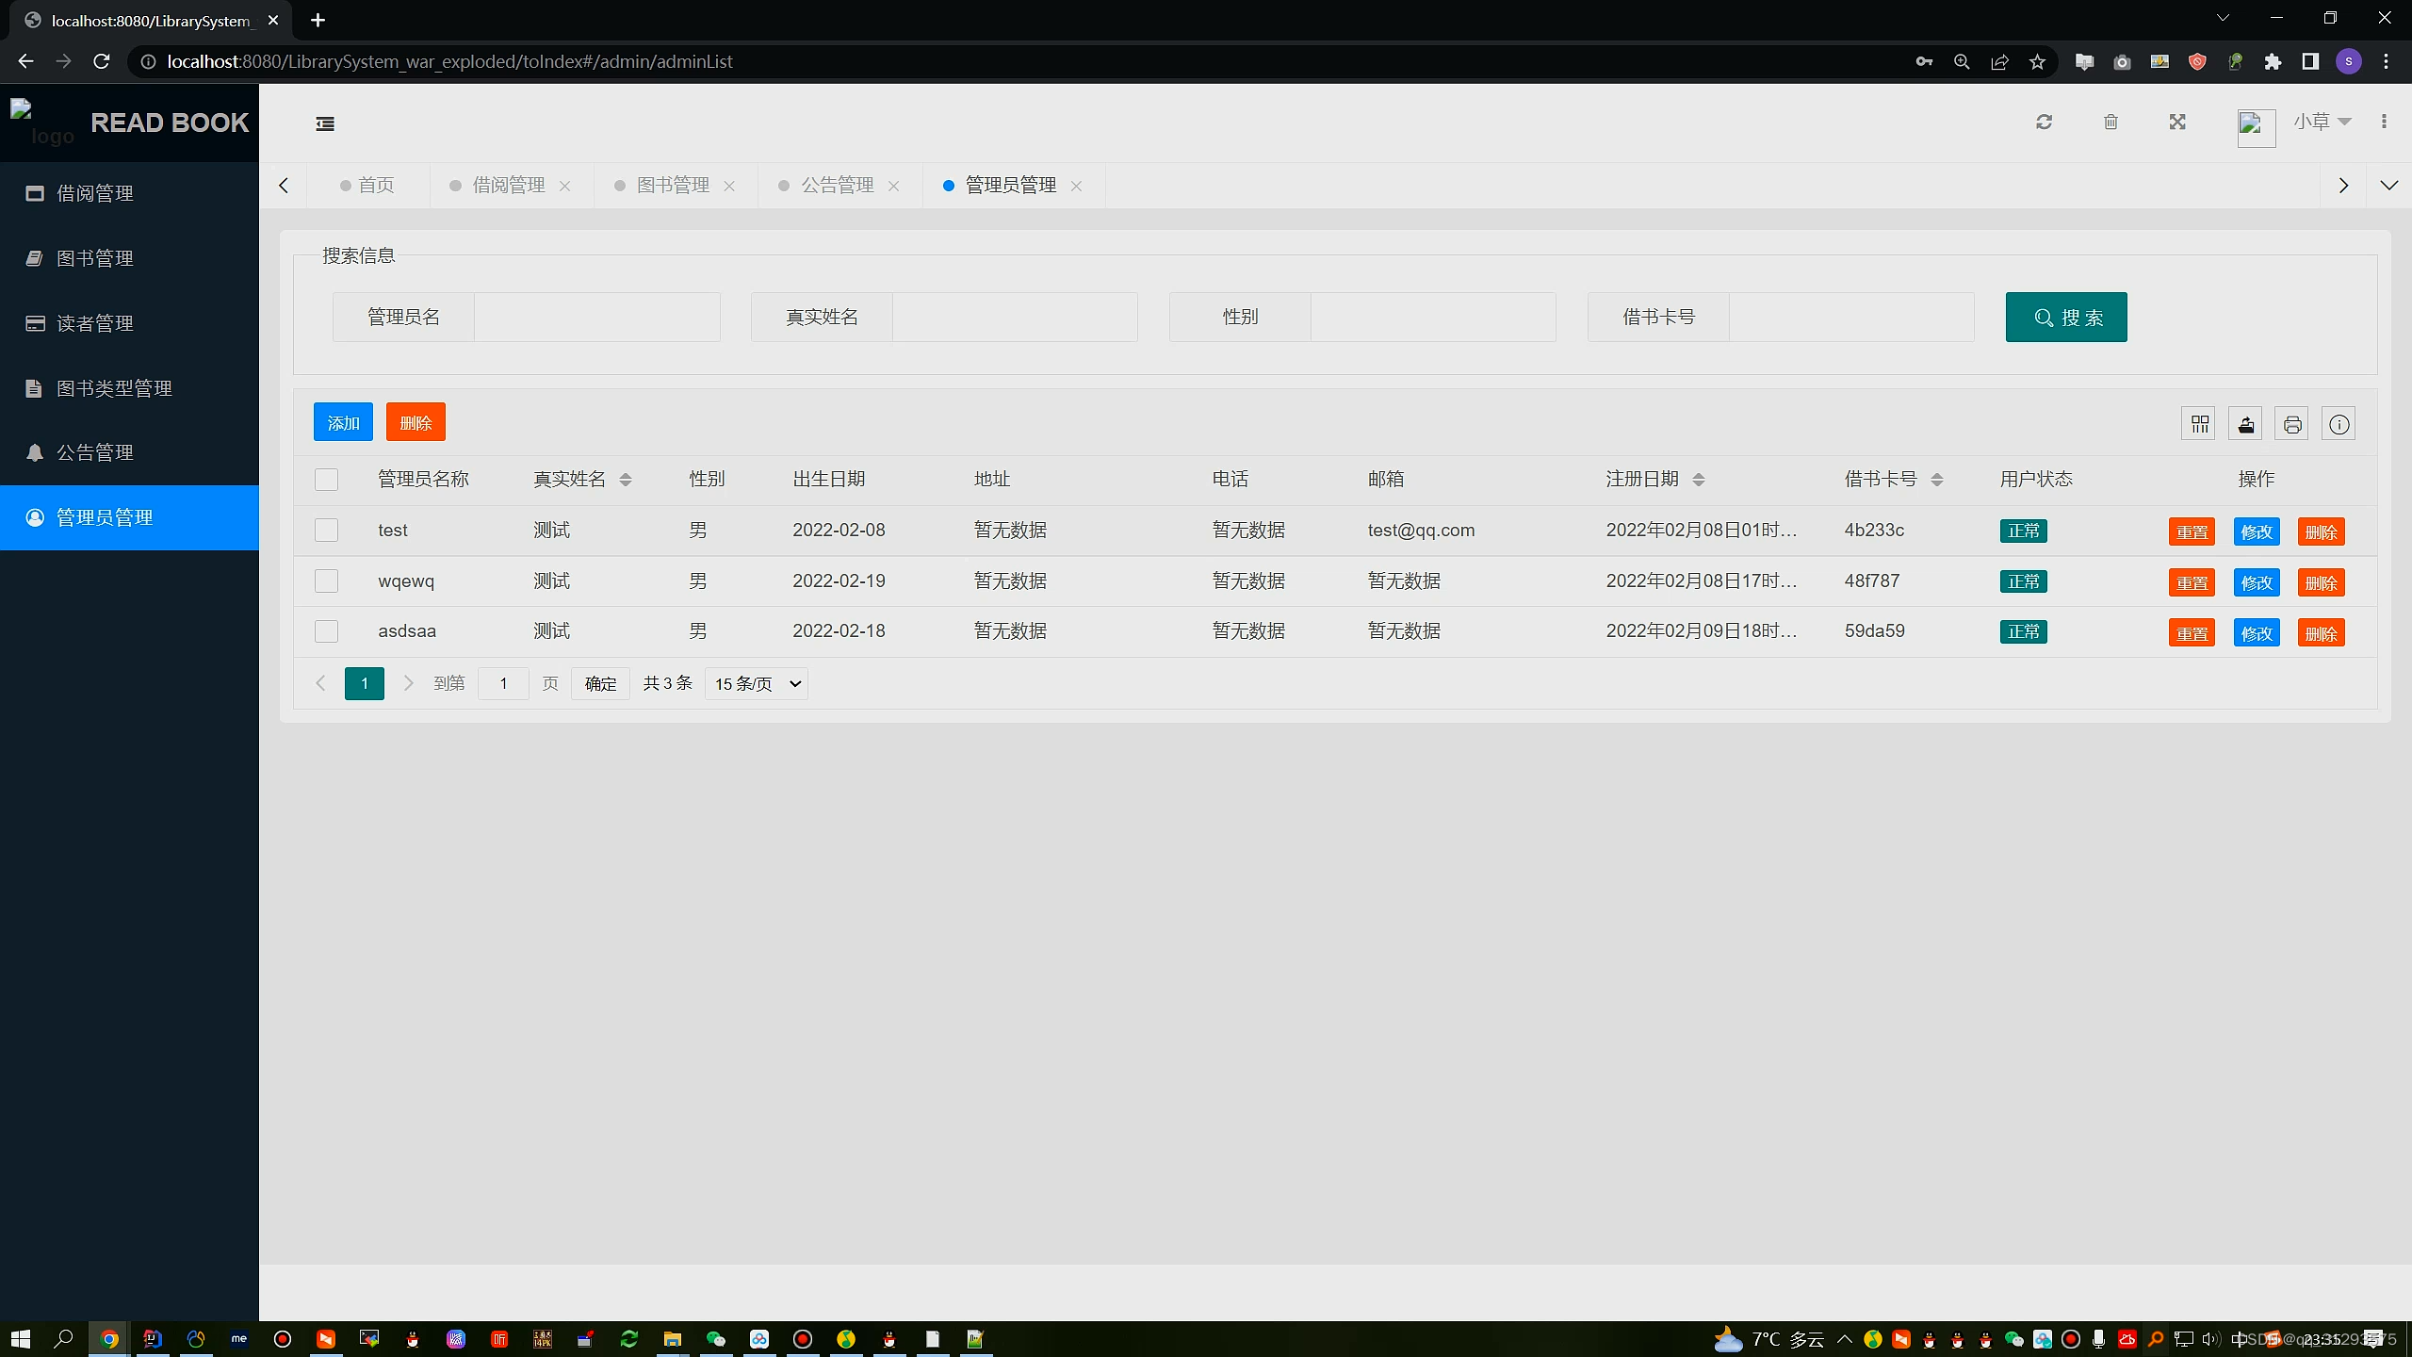Click the sidebar collapse menu icon
This screenshot has width=2412, height=1357.
coord(325,123)
